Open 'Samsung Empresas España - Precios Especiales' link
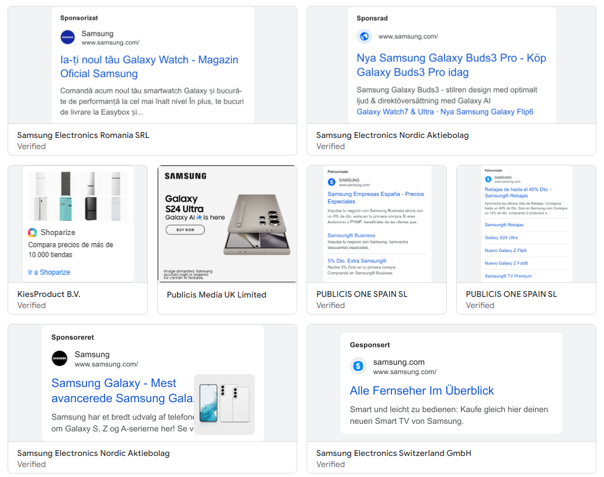The image size is (604, 477). point(376,198)
